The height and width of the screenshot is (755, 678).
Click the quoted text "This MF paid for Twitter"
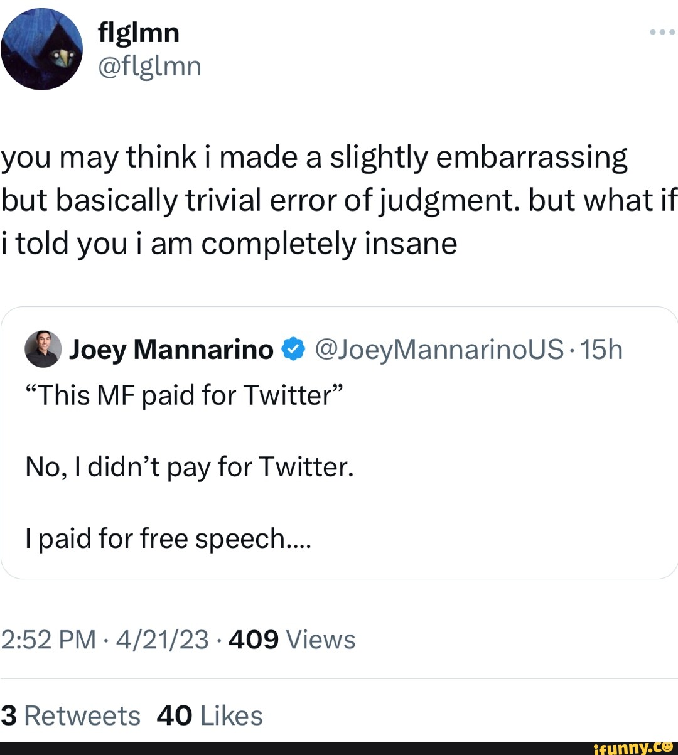[185, 395]
